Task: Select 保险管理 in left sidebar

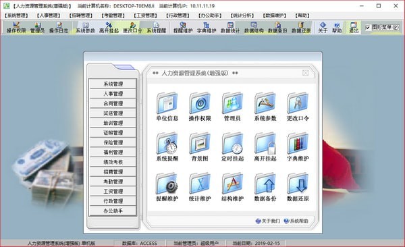Action: 113,142
